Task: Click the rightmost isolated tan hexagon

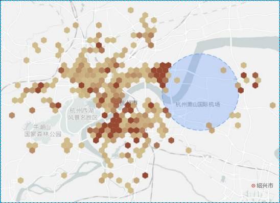Action: click(x=272, y=106)
